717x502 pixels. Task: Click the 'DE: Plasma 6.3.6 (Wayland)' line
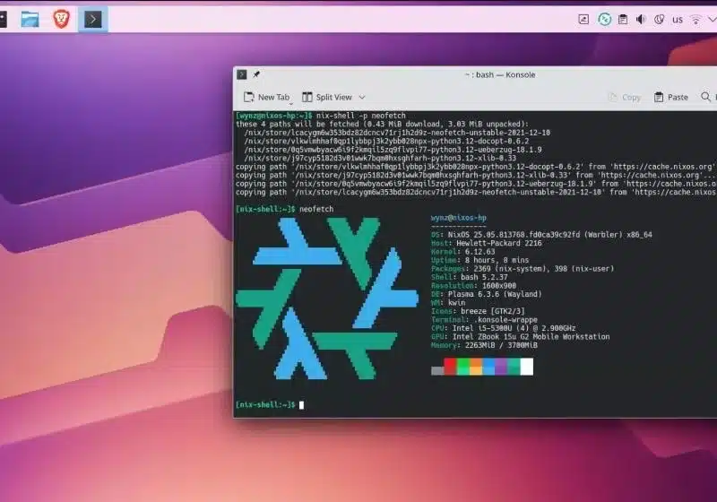pos(486,294)
